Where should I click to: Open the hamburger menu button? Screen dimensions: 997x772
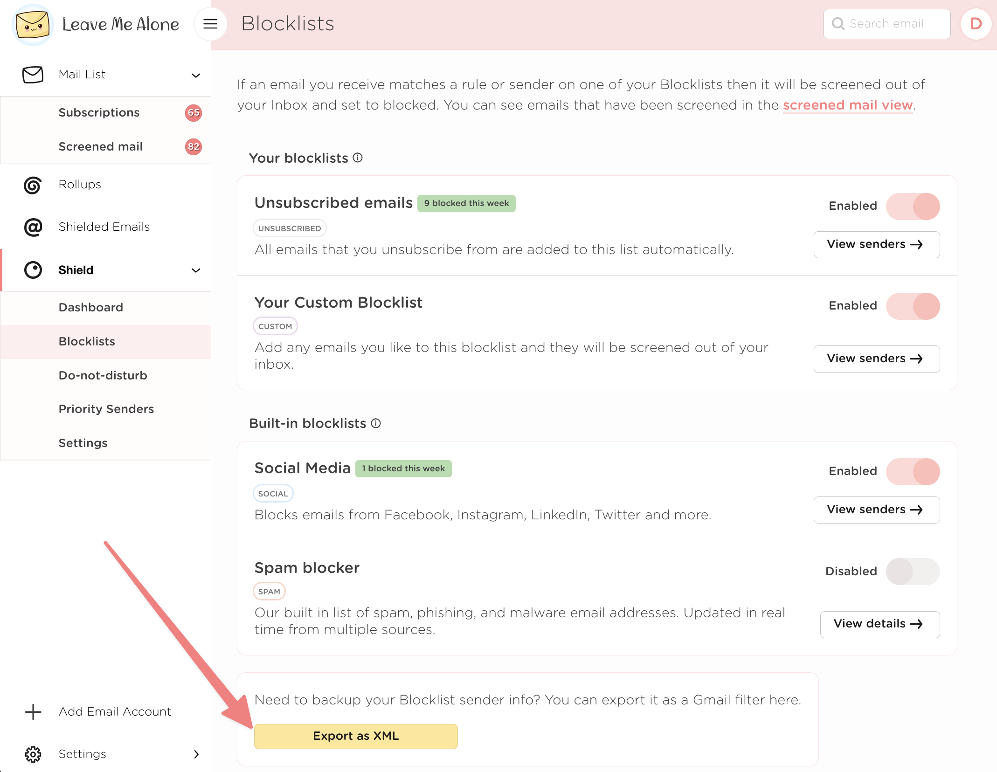point(210,24)
